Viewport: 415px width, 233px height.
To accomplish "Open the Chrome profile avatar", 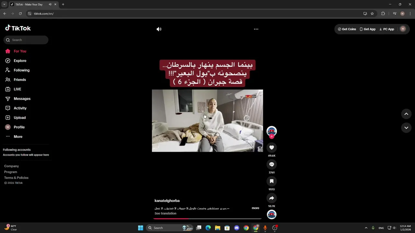I will 402,14.
